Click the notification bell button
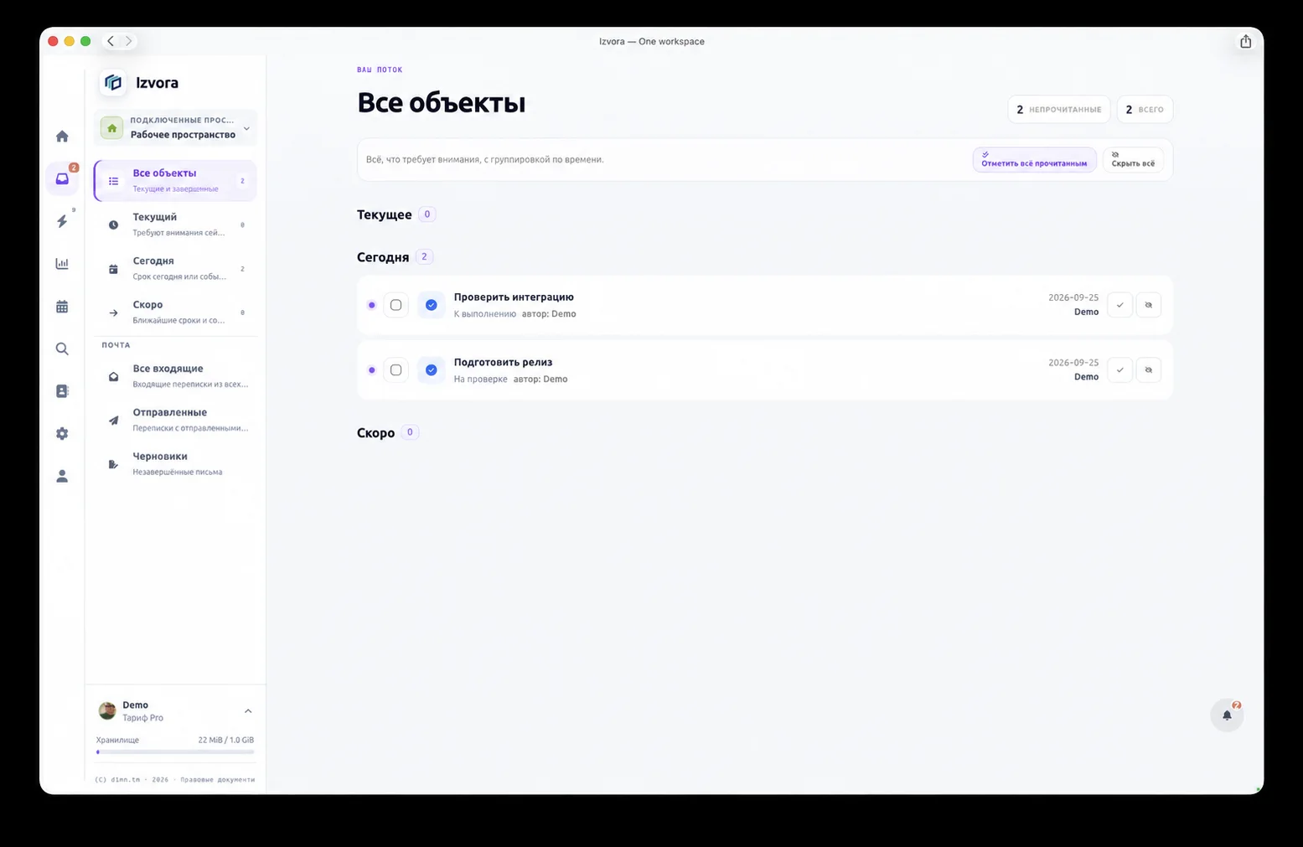 pos(1227,715)
